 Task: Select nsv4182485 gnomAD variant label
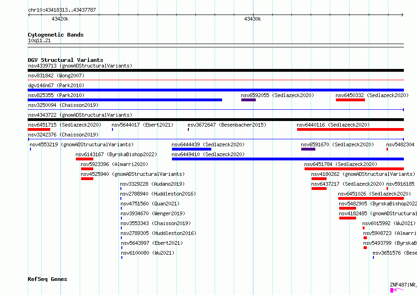point(378,213)
